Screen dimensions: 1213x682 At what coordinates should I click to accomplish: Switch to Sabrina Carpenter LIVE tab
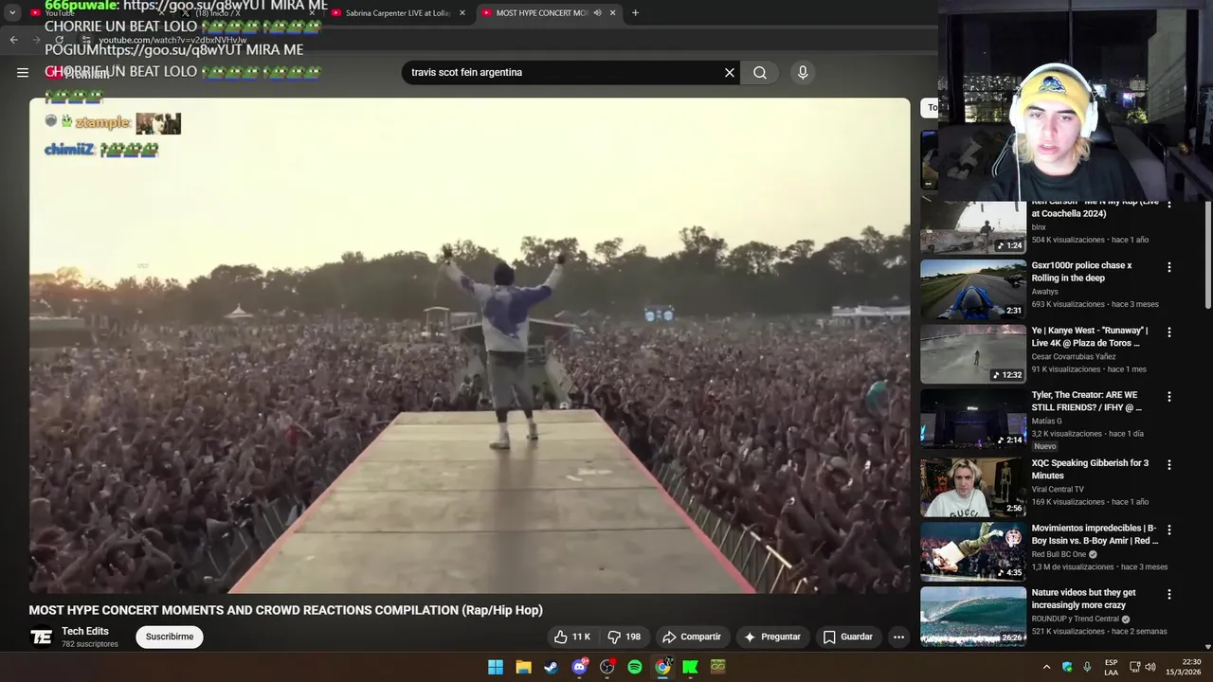[398, 13]
